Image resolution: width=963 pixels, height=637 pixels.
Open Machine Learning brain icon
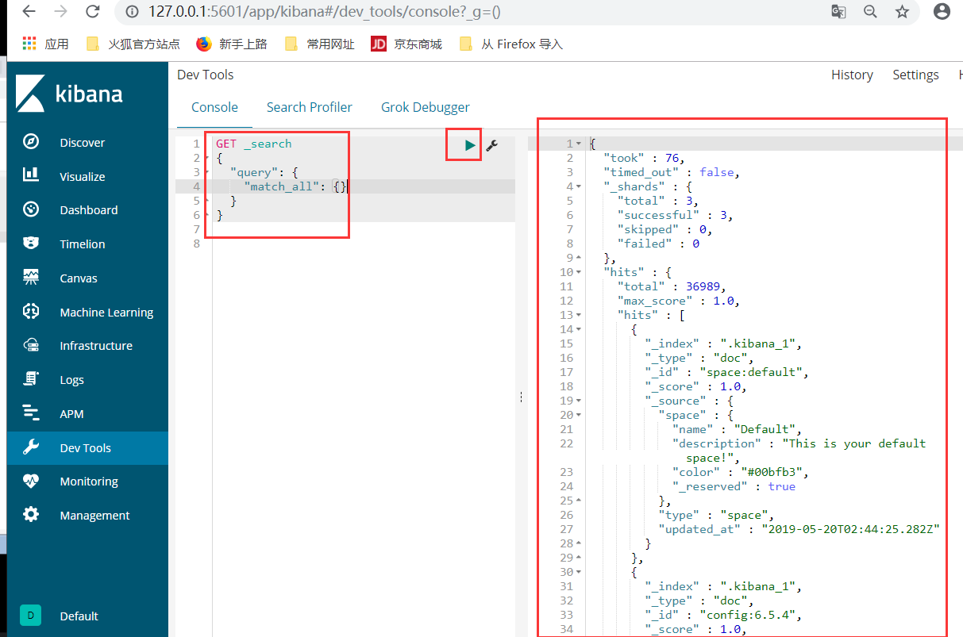pos(31,312)
